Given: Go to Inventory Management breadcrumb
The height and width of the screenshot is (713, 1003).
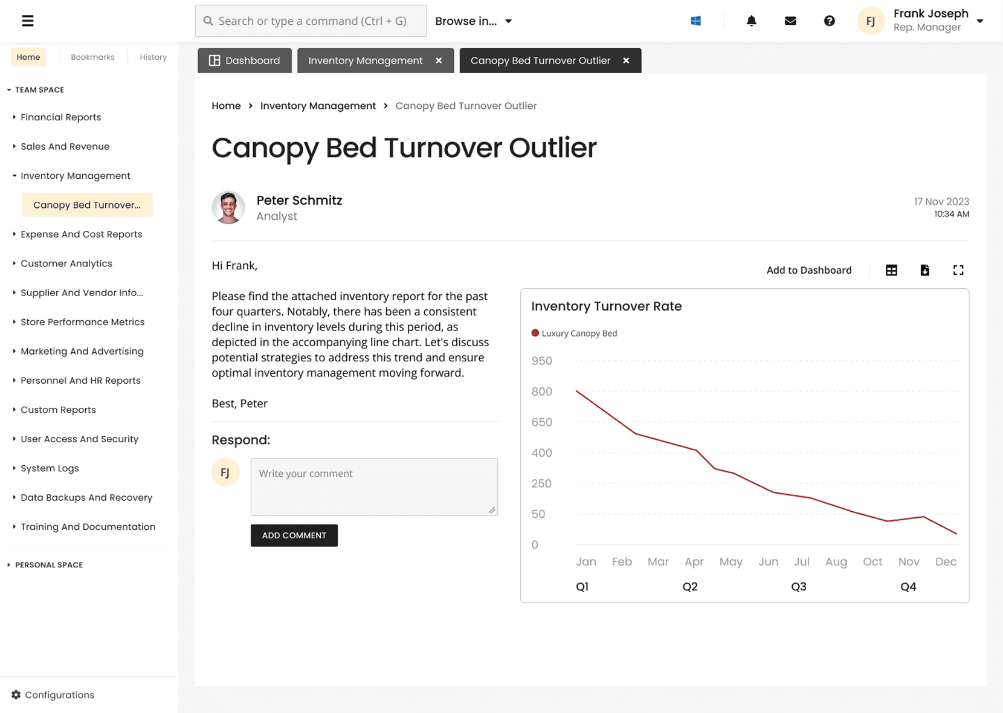Looking at the screenshot, I should click(318, 106).
